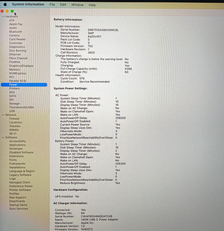Collapse the Network section chevron
224x231 pixels.
[3, 115]
